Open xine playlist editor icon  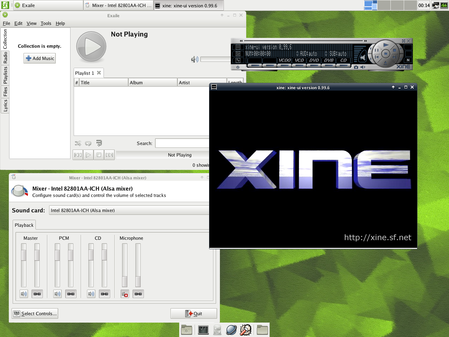point(238,47)
